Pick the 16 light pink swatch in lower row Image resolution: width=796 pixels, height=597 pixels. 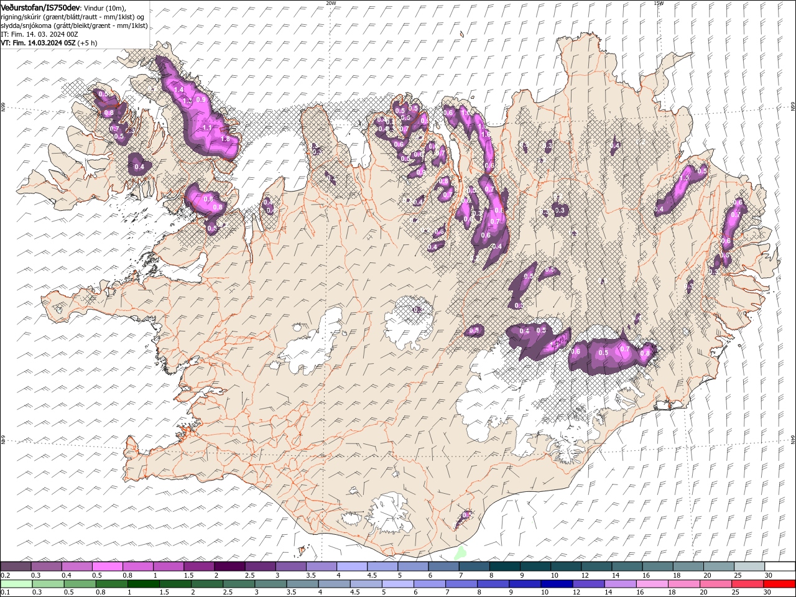[x=652, y=584]
